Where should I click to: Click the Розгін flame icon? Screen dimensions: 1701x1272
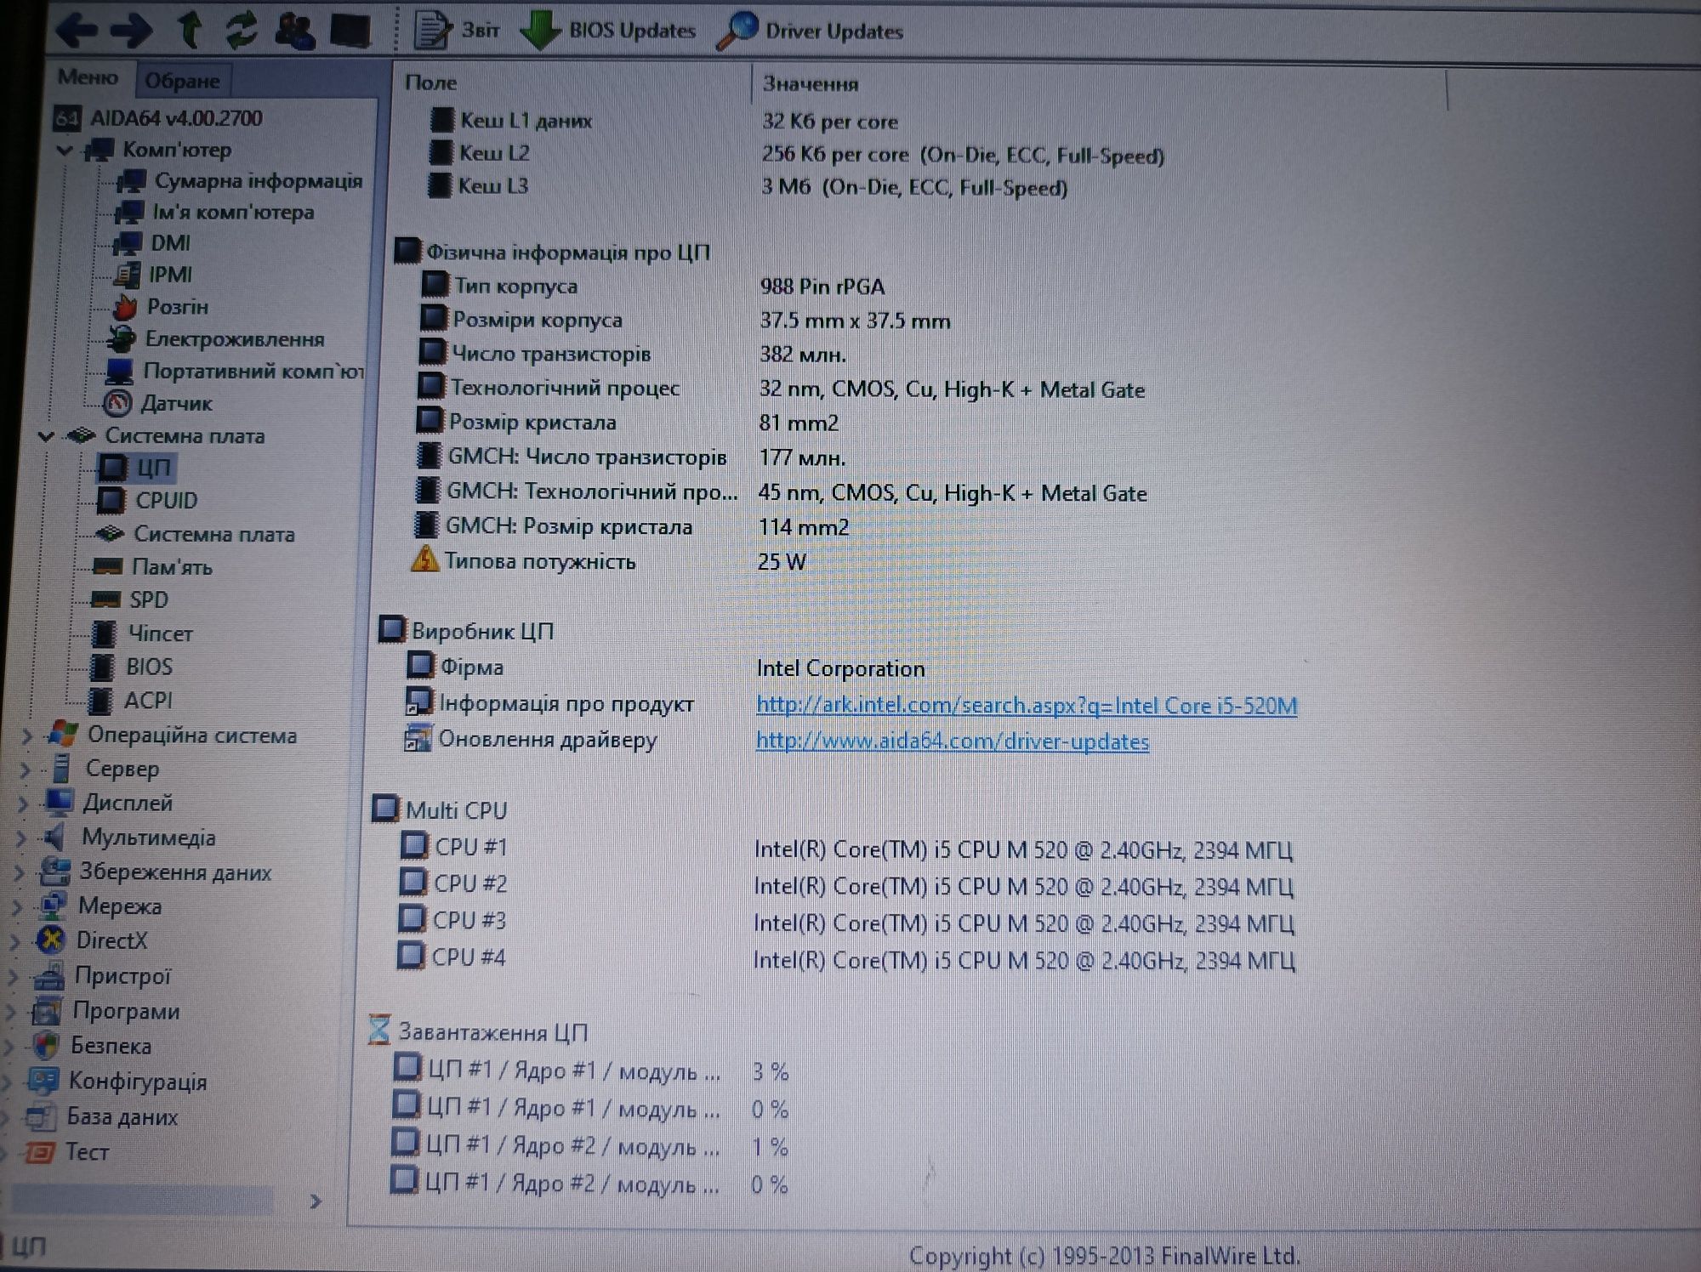pyautogui.click(x=124, y=307)
